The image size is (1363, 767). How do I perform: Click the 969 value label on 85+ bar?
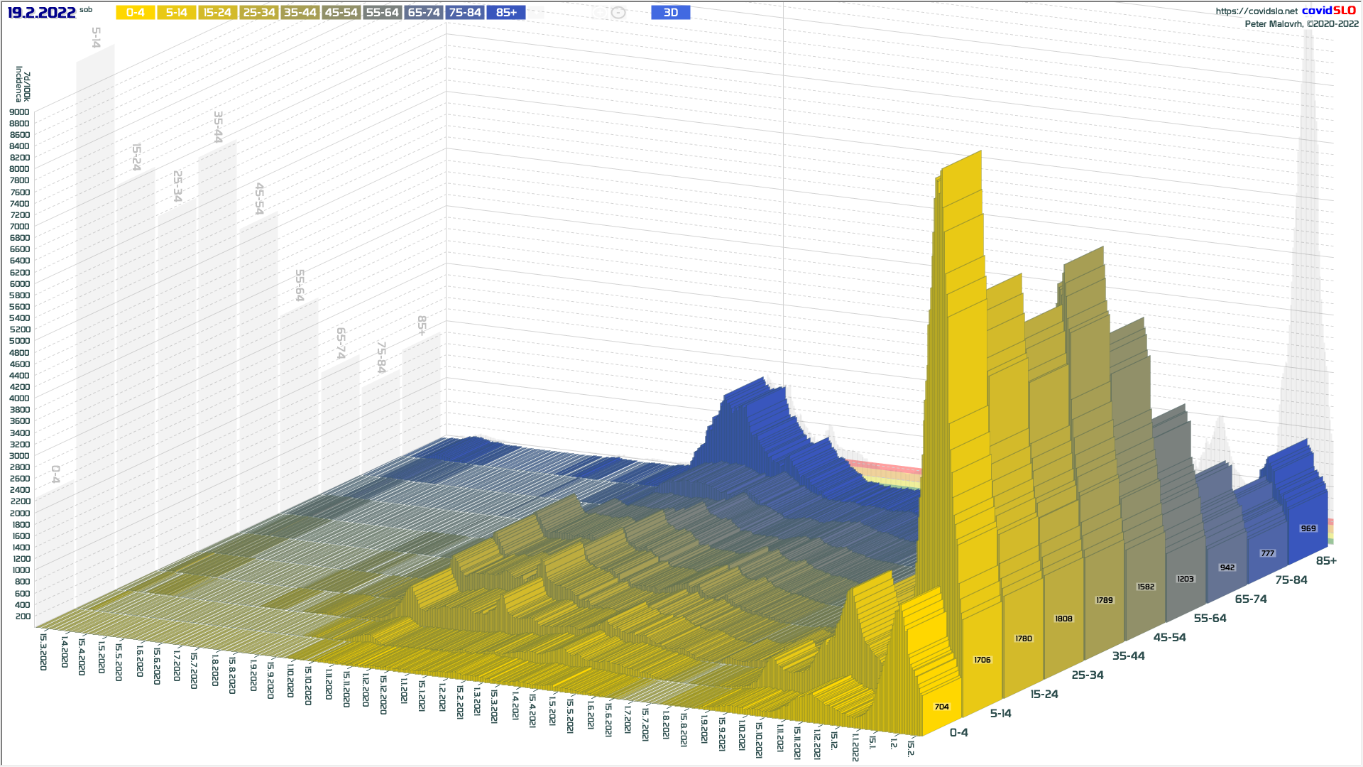pos(1308,528)
